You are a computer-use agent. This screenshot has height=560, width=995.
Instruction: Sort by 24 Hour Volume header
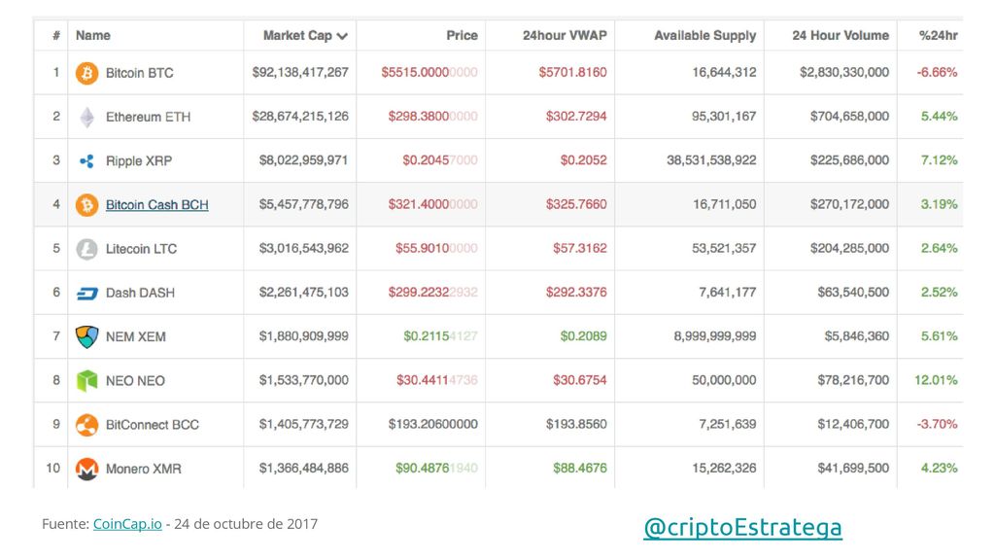coord(841,36)
